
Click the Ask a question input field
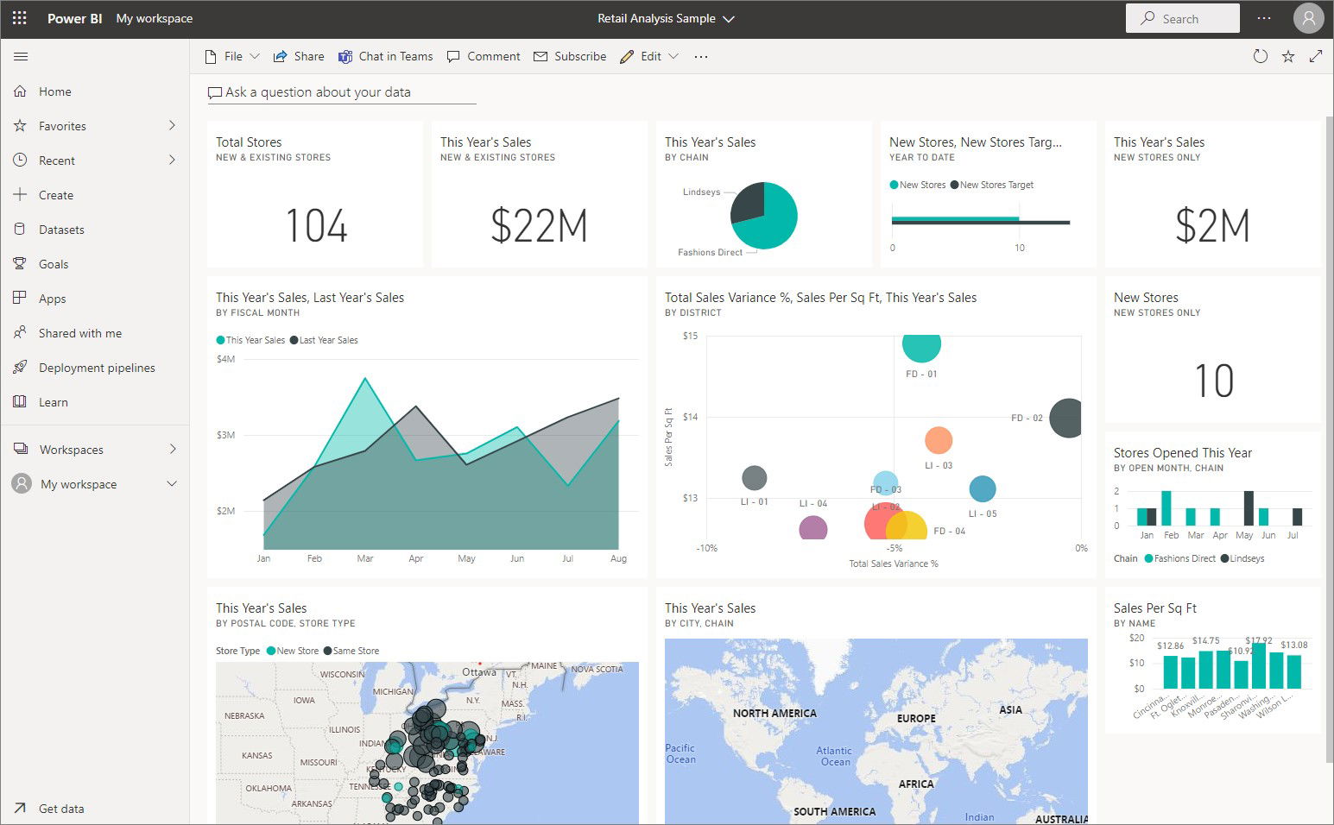click(x=341, y=91)
